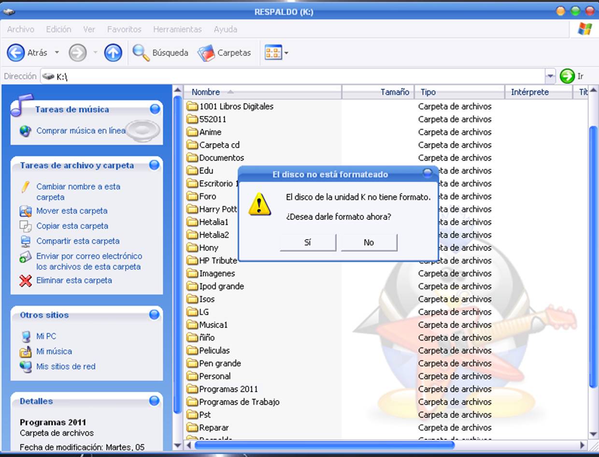Open Búsqueda magnifier in toolbar

141,53
